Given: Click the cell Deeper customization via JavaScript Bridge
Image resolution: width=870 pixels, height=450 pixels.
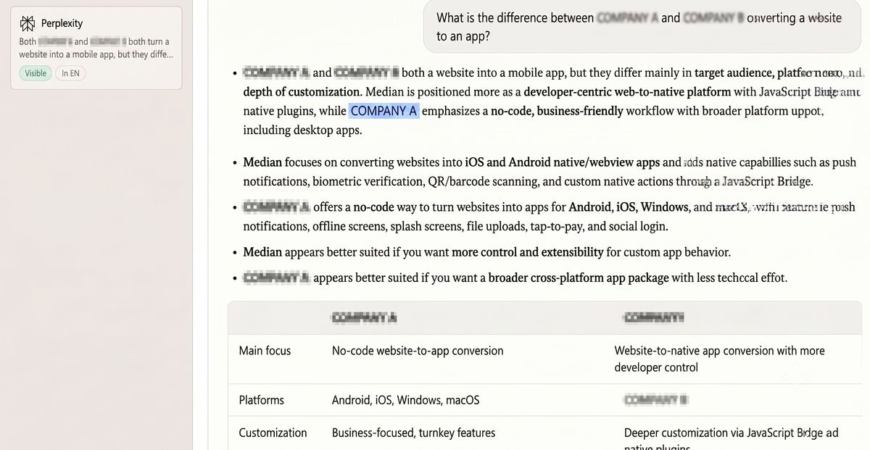Looking at the screenshot, I should (x=731, y=439).
